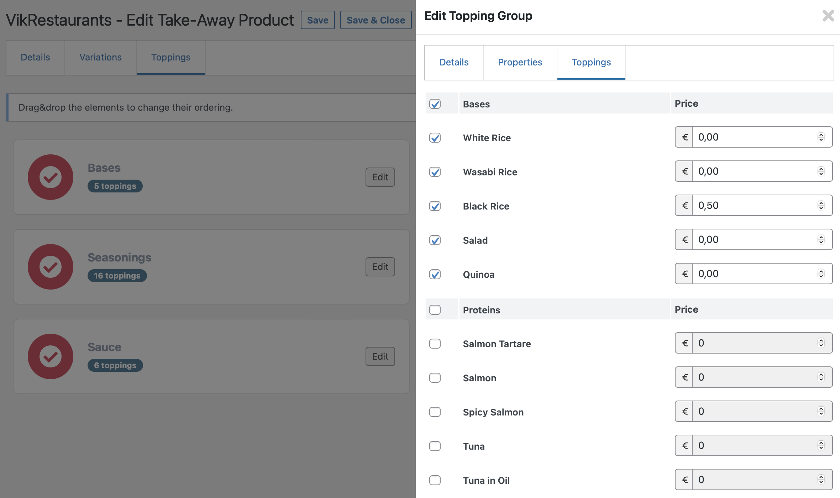Switch to the product Variations tab
The height and width of the screenshot is (498, 840).
(x=101, y=57)
